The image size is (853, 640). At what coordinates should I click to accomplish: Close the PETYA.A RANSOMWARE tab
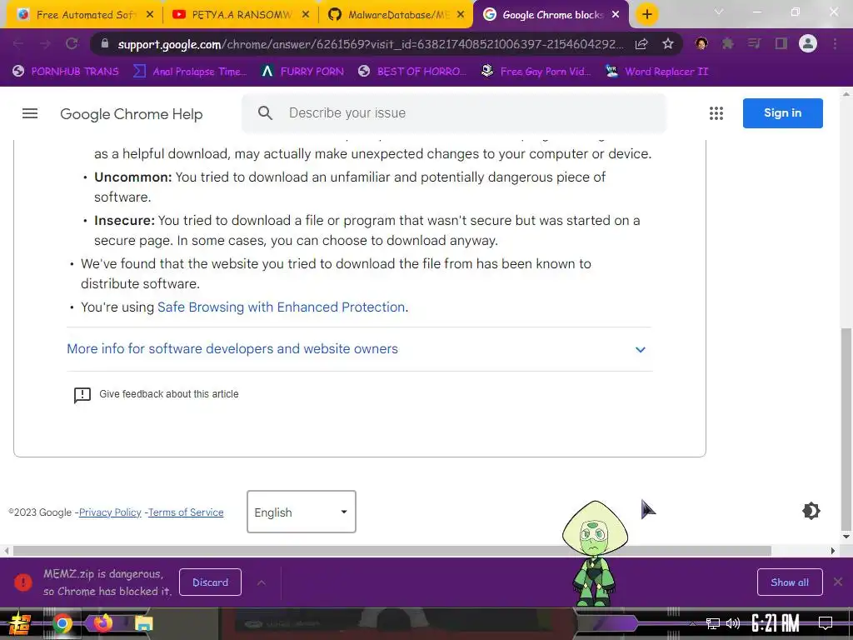pos(306,15)
